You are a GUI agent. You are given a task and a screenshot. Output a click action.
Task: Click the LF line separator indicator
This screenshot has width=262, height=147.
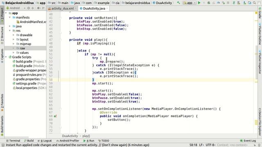(201, 145)
